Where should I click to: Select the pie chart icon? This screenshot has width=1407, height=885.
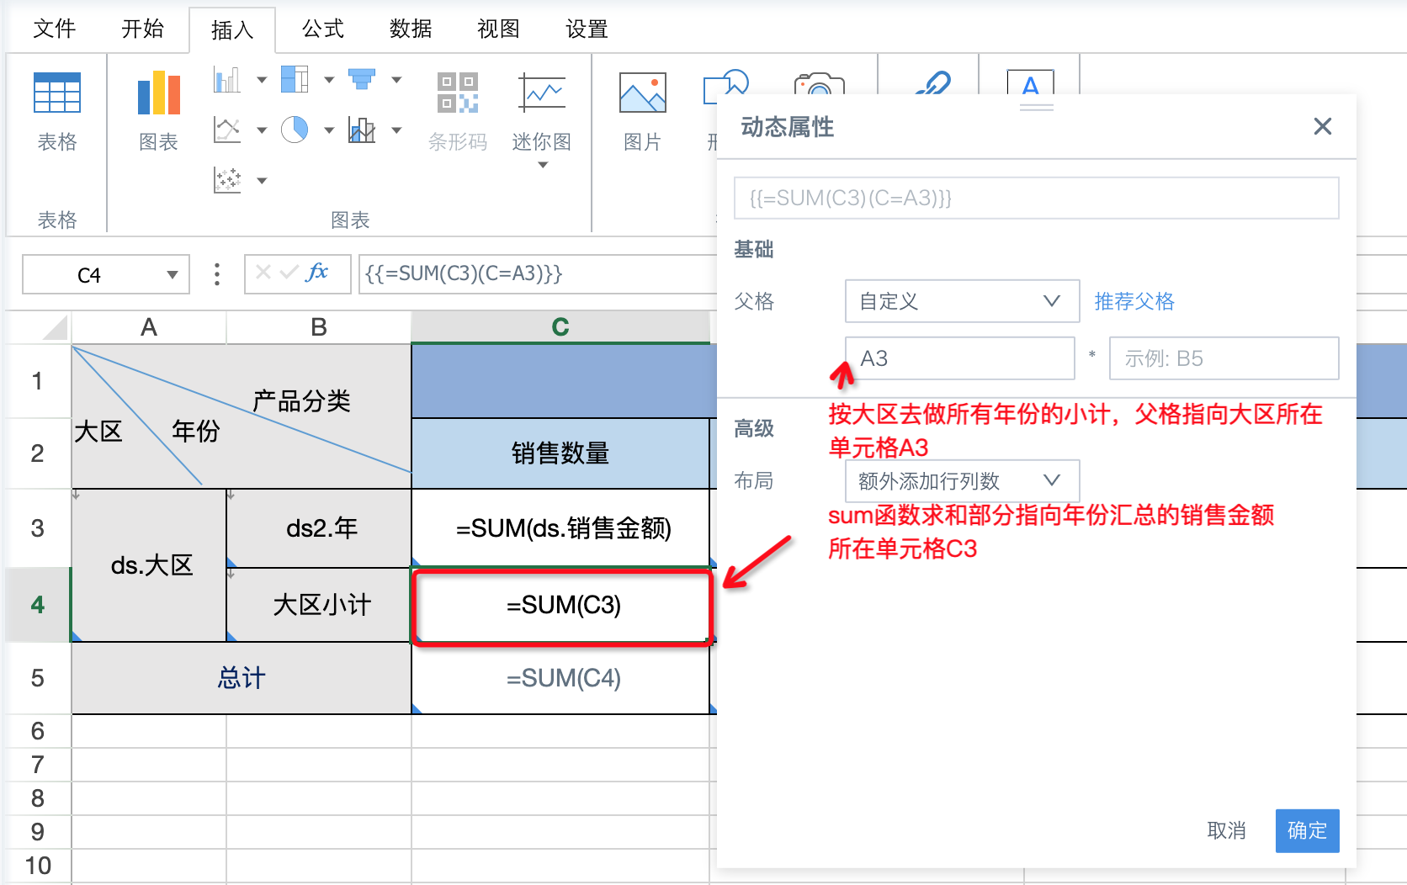click(x=295, y=130)
